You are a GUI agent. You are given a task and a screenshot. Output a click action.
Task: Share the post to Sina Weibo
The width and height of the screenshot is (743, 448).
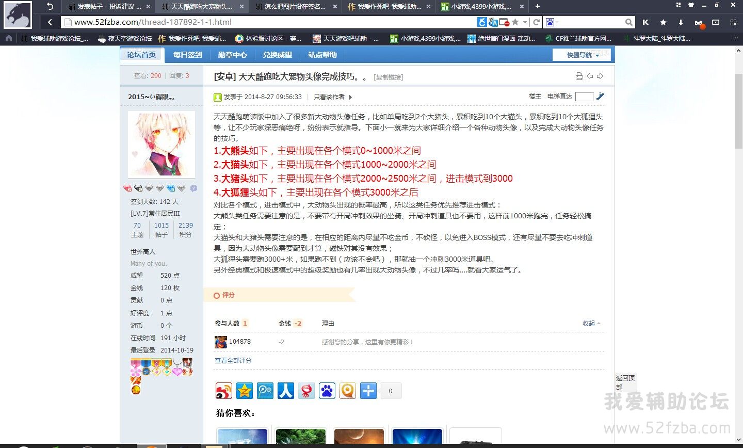(x=224, y=391)
